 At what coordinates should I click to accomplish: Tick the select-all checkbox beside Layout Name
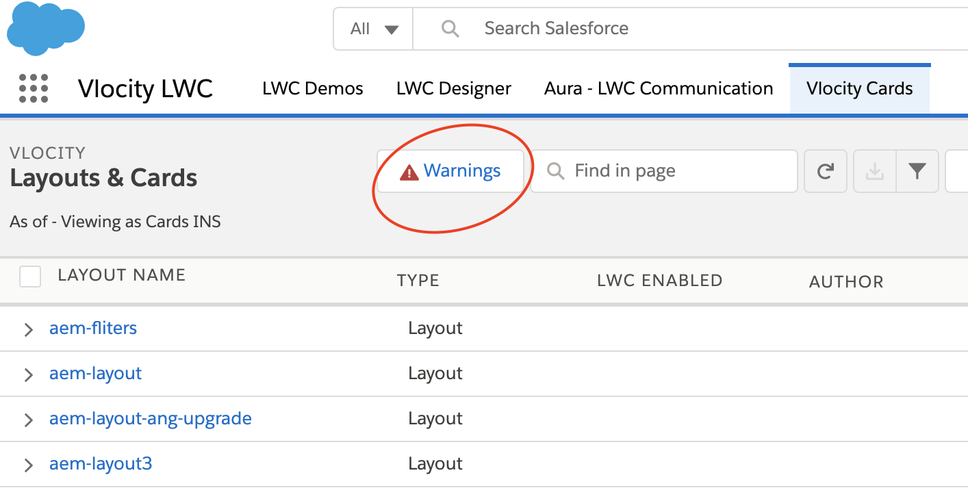pos(30,277)
